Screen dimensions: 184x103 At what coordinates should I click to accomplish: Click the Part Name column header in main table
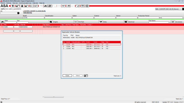(52, 25)
